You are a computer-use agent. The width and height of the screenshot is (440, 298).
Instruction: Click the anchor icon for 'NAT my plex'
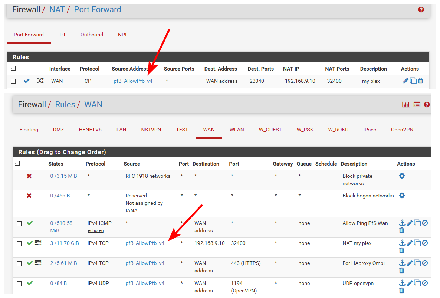[x=402, y=243]
